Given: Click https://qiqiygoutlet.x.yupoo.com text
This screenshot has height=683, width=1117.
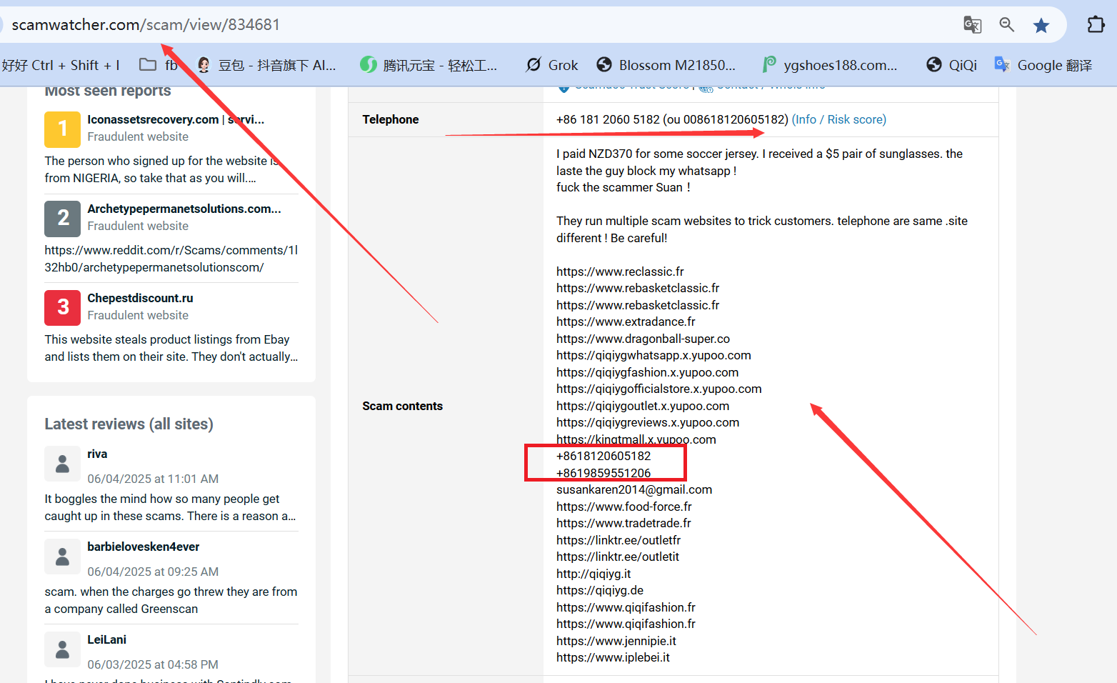Looking at the screenshot, I should click(x=643, y=406).
